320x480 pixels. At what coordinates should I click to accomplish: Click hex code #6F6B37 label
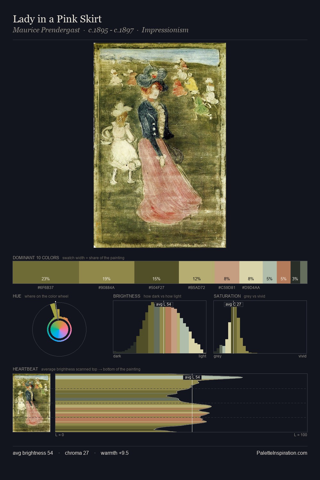(x=46, y=288)
